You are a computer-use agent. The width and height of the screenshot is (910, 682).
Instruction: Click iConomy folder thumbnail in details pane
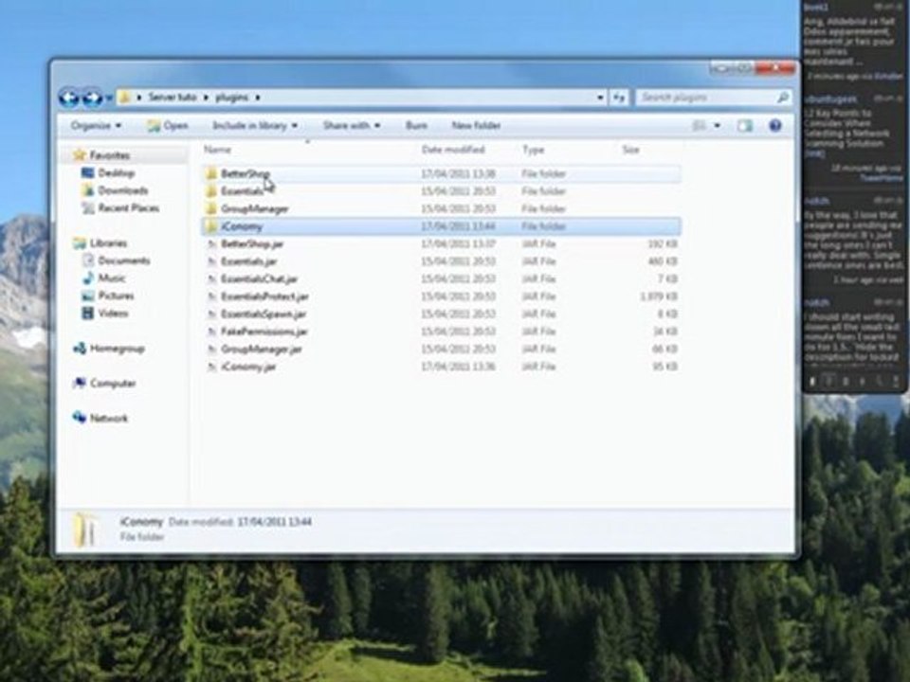click(x=84, y=529)
